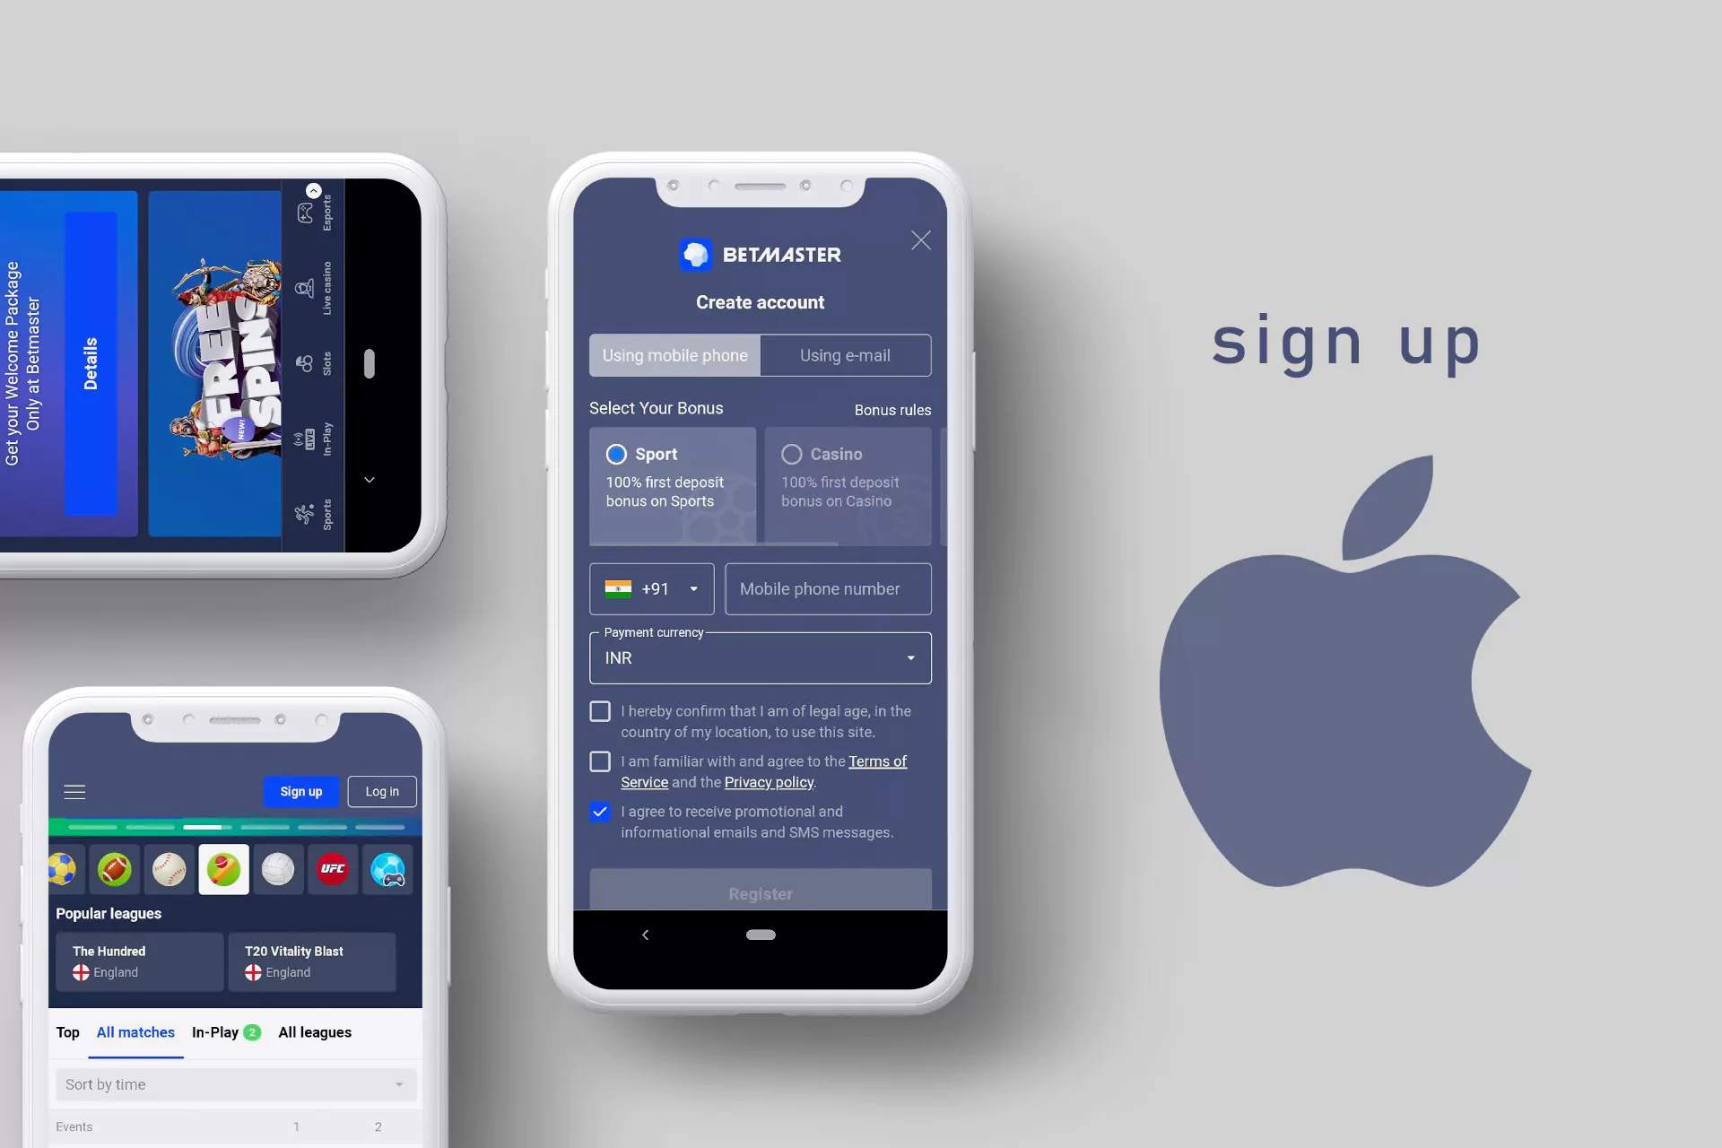Uncheck the promotional emails checkbox
Image resolution: width=1722 pixels, height=1148 pixels.
[x=600, y=811]
